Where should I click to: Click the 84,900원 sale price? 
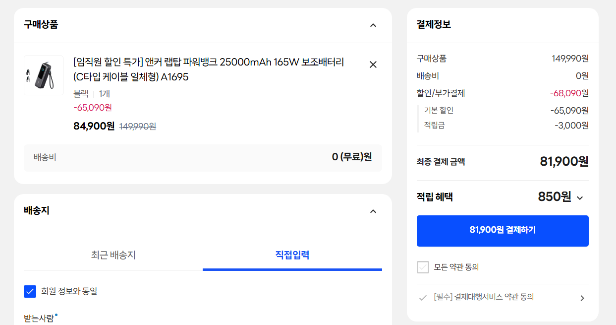[94, 126]
